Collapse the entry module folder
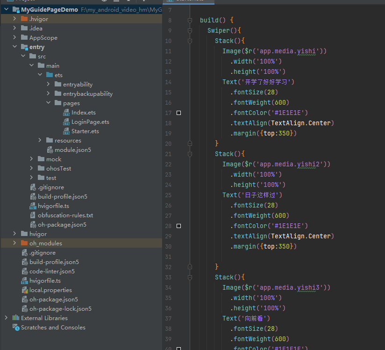Image resolution: width=385 pixels, height=350 pixels. pos(15,46)
